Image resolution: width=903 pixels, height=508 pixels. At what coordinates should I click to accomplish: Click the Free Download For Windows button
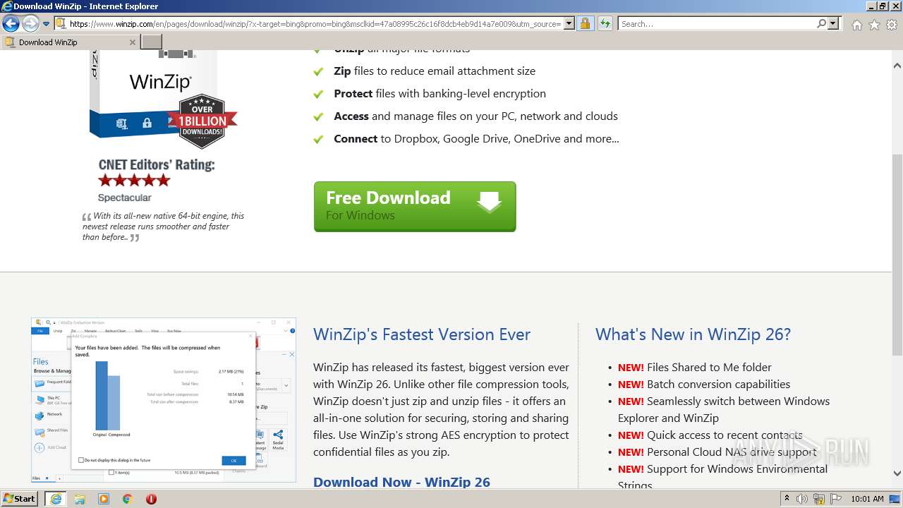(415, 206)
